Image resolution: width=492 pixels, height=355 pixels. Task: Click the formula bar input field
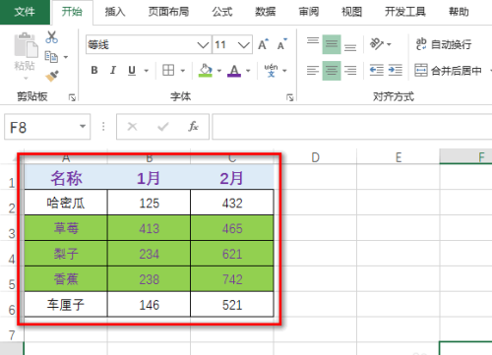coord(352,127)
